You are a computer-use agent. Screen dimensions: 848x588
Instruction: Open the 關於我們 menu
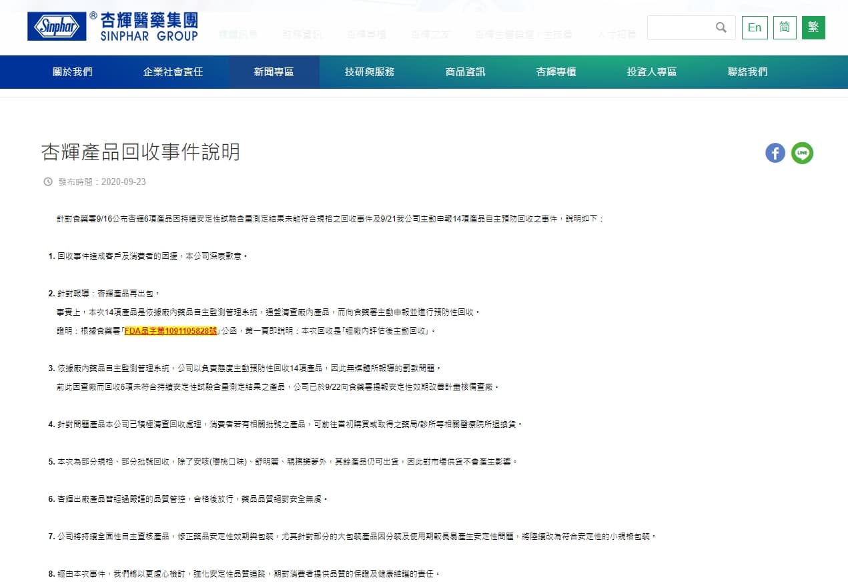click(x=73, y=72)
